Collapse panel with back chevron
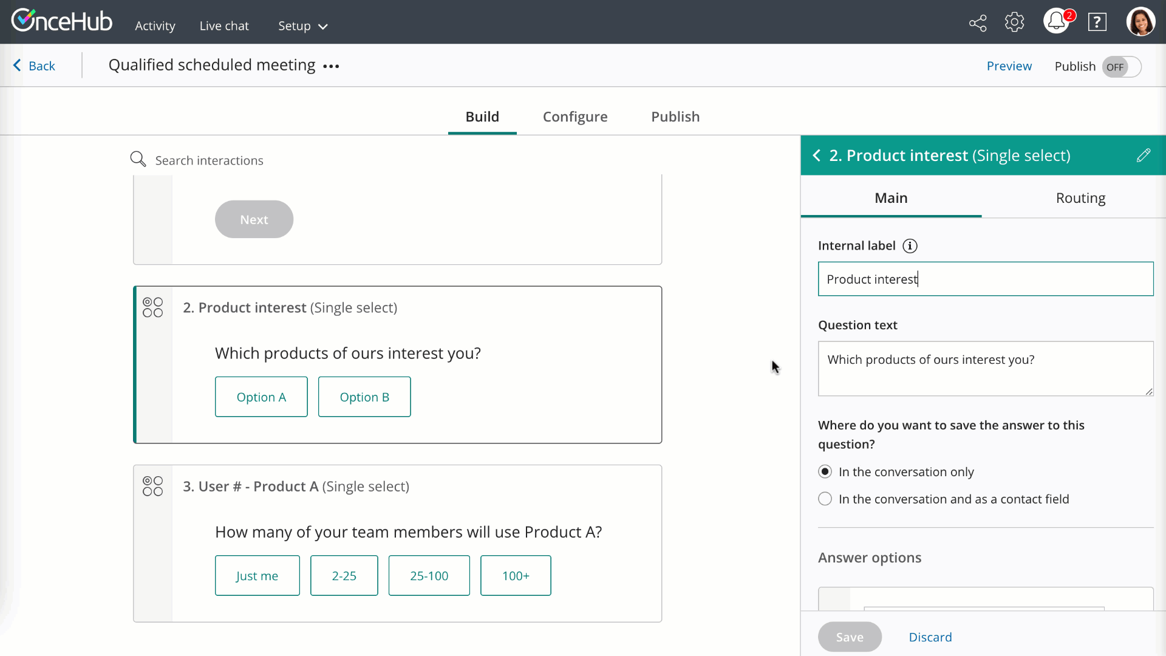The image size is (1166, 656). (x=817, y=155)
